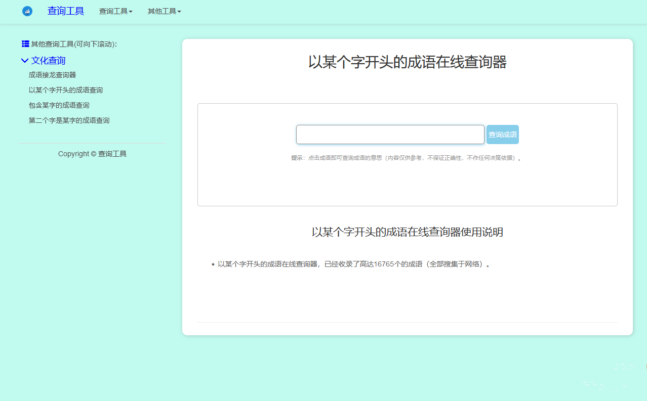Screen dimensions: 647x401
Task: Expand the 查询工具 dropdown menu
Action: [116, 11]
